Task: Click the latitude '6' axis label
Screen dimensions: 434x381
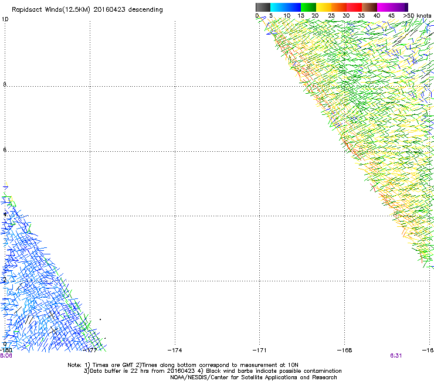Action: (x=5, y=149)
